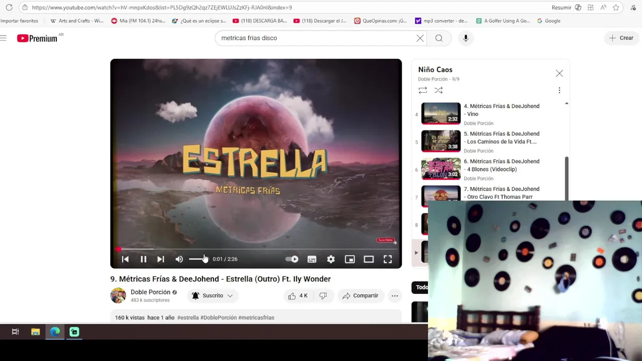Click the #DoblePorción hashtag
The image size is (642, 361).
[219, 317]
